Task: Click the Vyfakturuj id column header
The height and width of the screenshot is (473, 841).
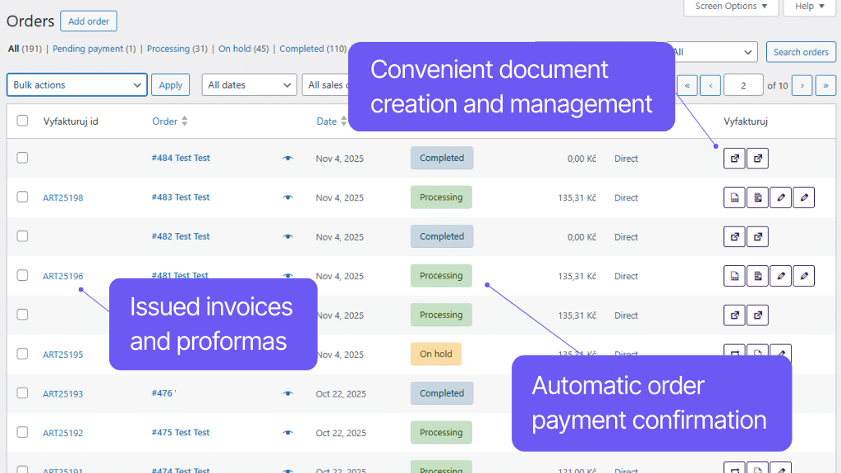Action: click(71, 122)
